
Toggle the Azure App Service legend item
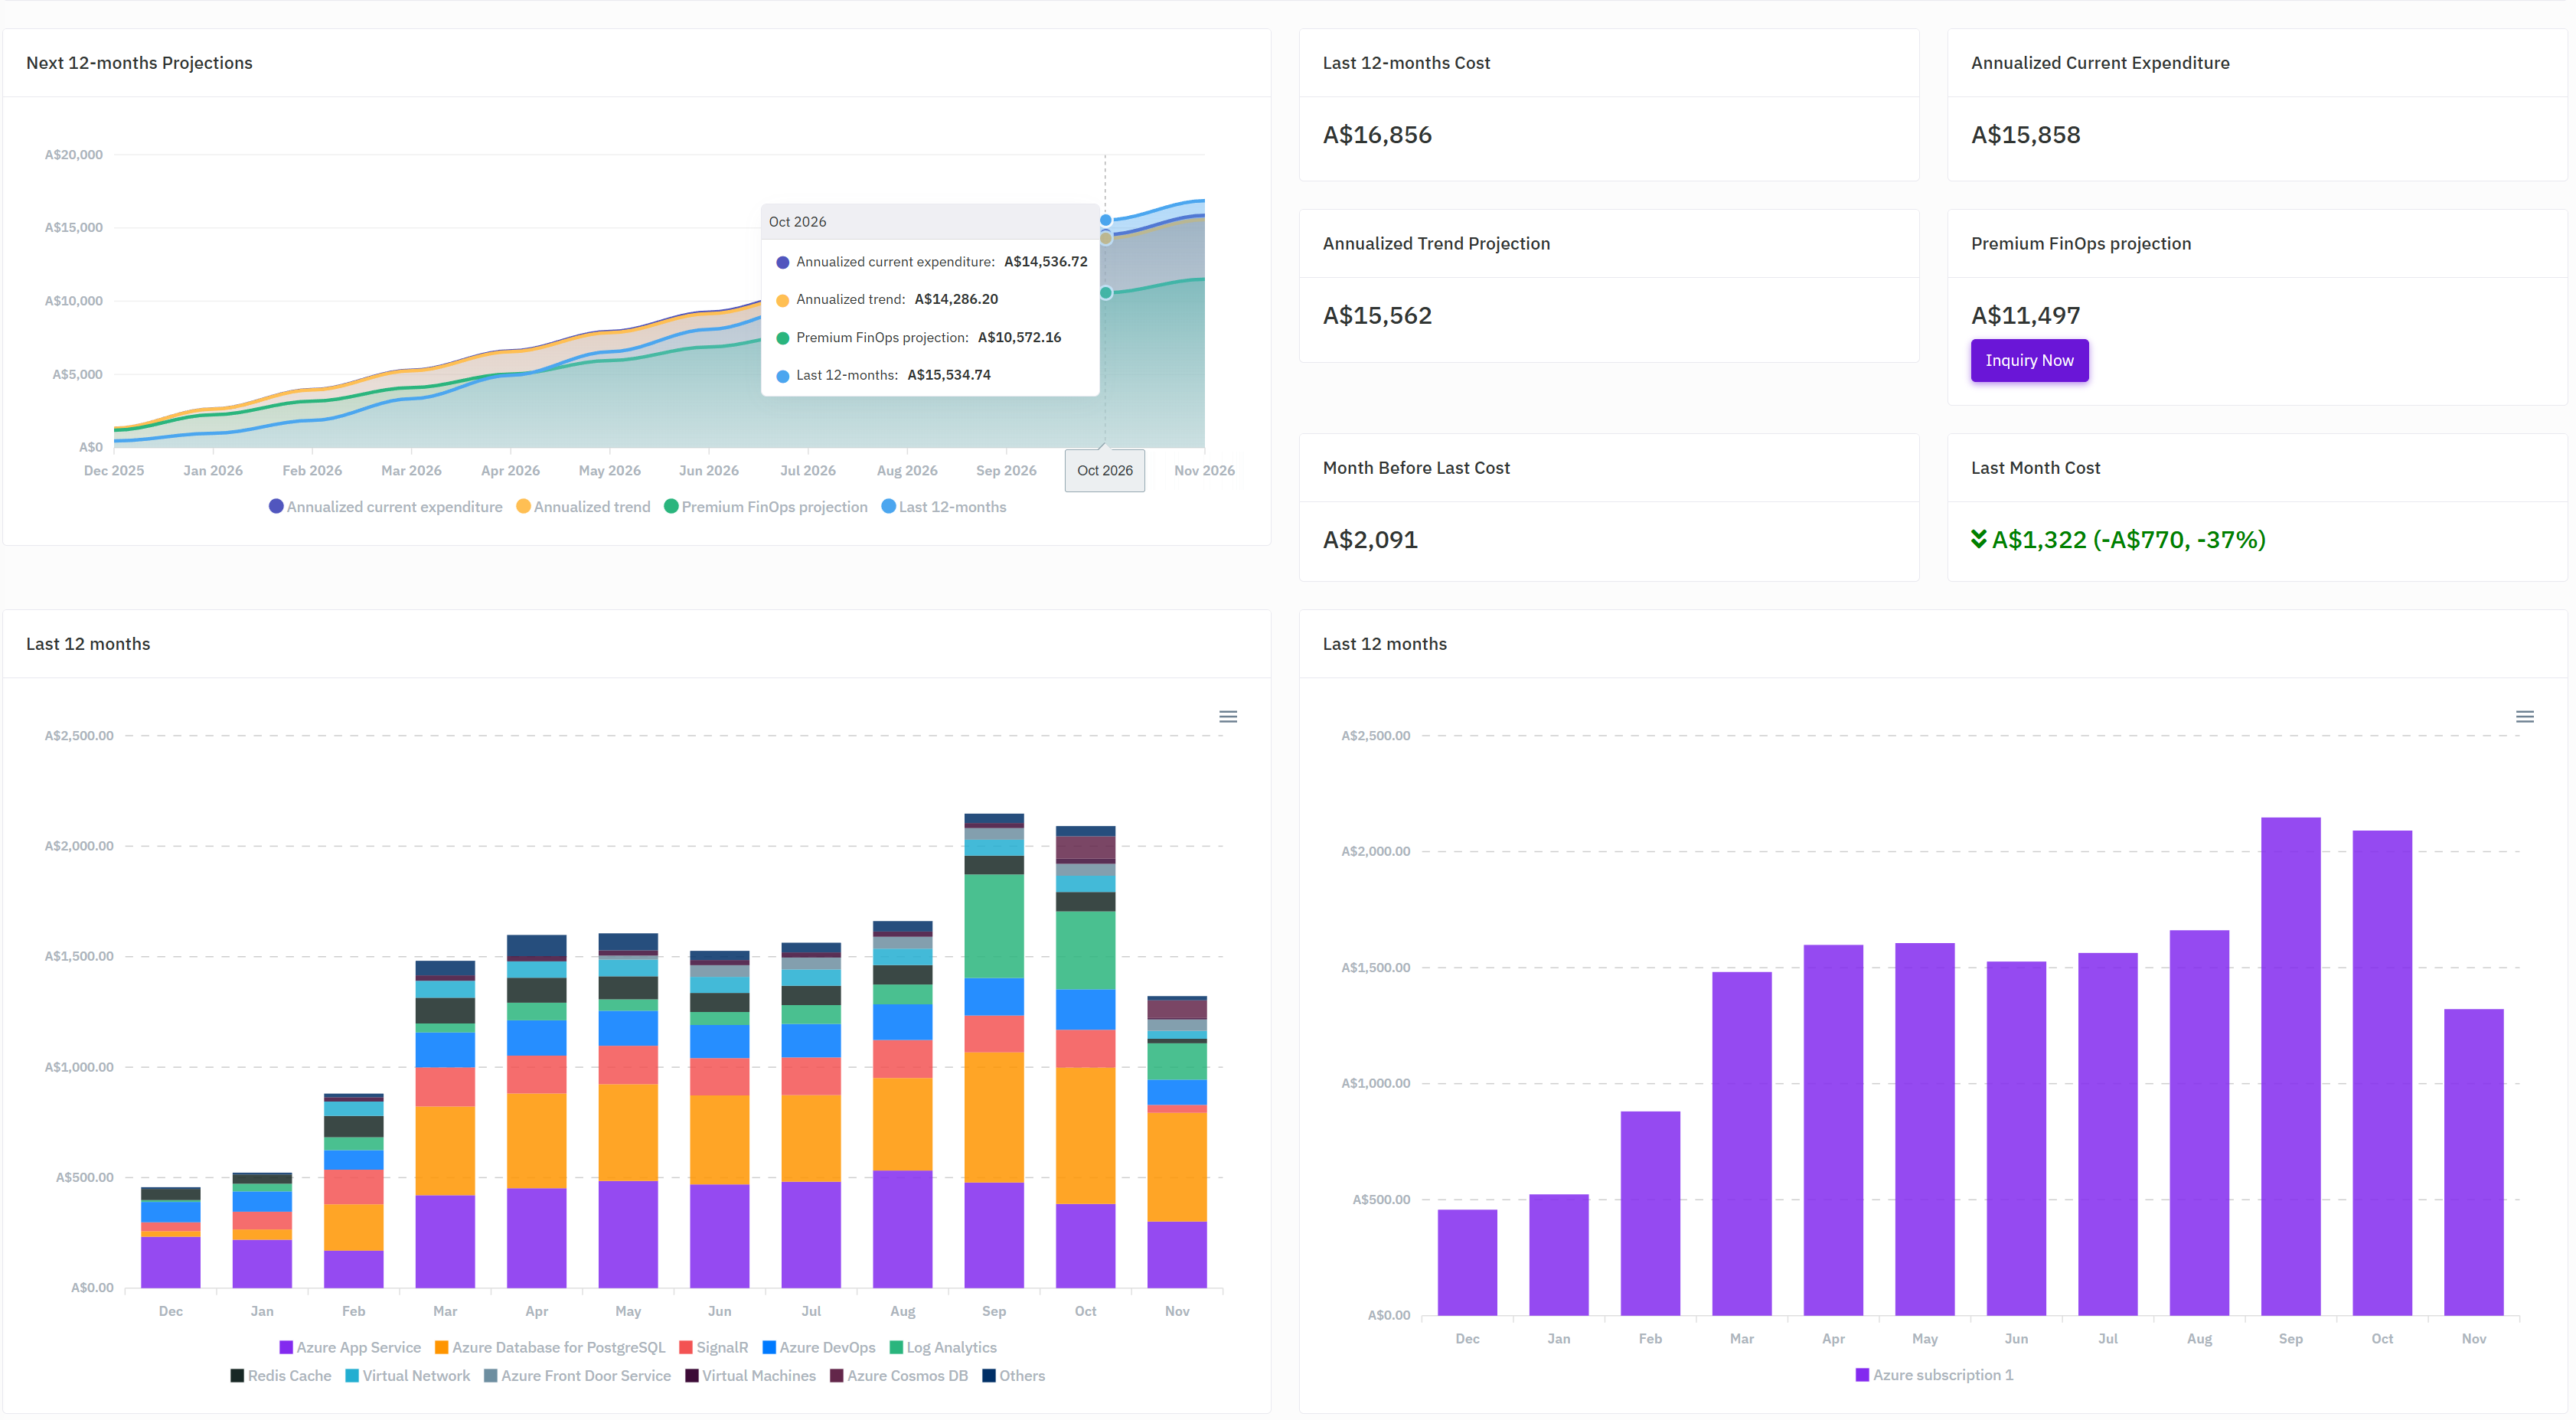coord(357,1347)
